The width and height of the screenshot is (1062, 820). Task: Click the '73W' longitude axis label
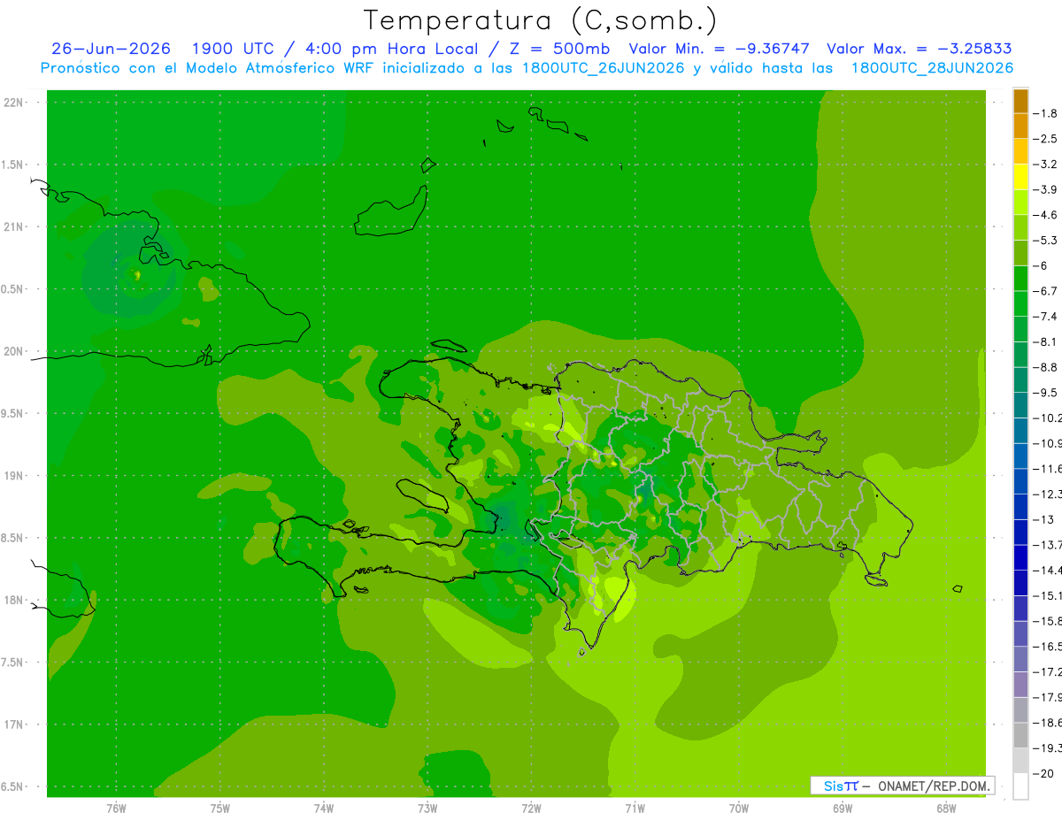click(x=427, y=808)
